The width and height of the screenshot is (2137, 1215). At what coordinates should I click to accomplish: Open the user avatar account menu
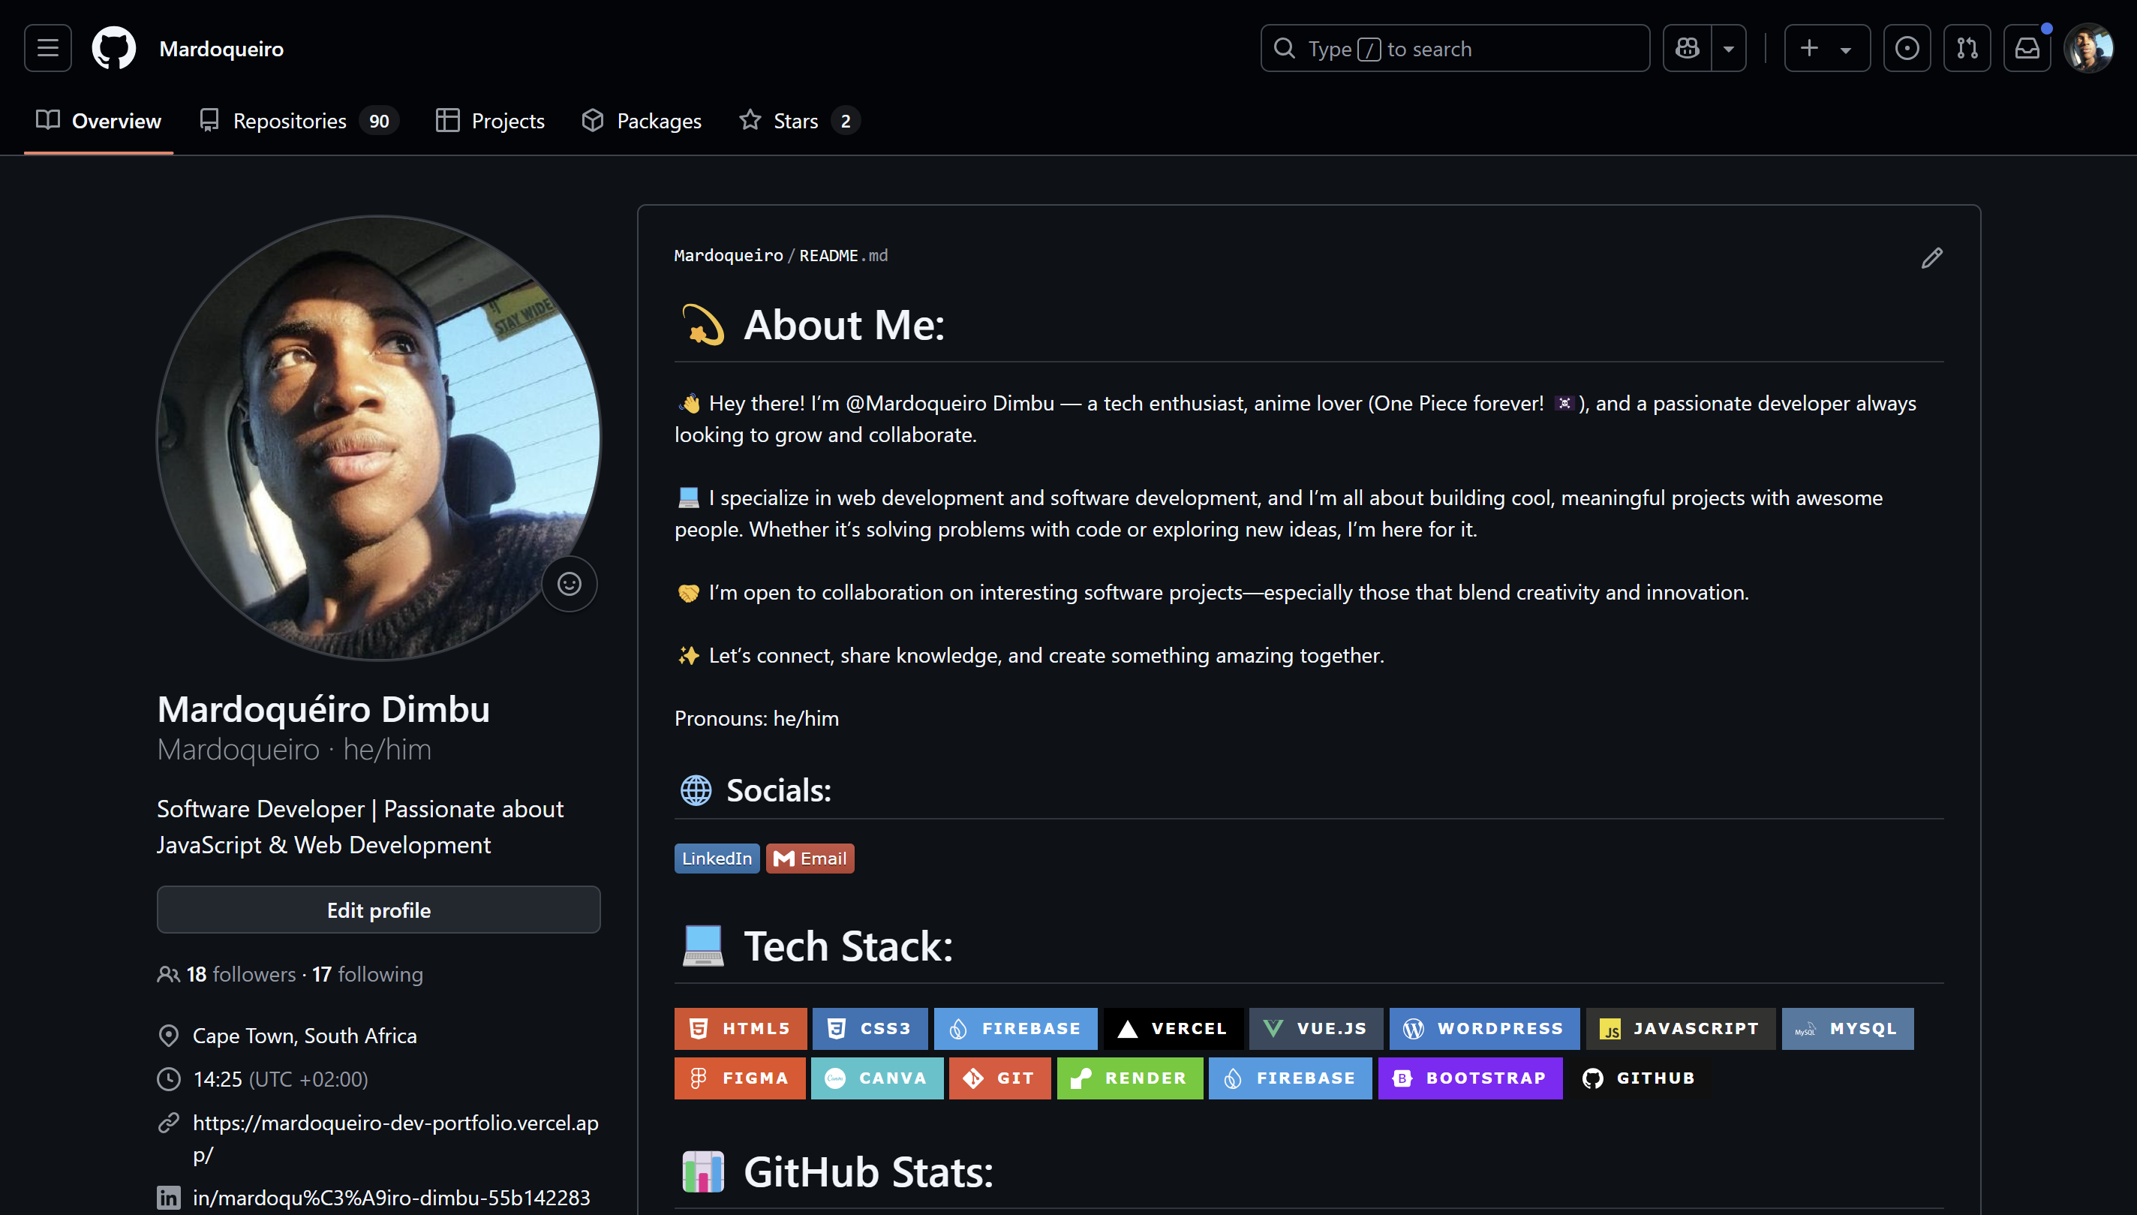pos(2087,48)
